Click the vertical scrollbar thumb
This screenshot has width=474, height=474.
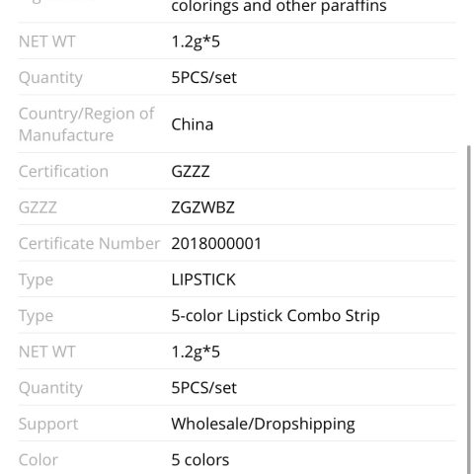[469, 309]
